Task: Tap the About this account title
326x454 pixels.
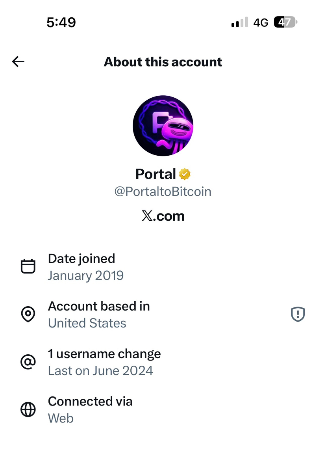Action: tap(163, 62)
